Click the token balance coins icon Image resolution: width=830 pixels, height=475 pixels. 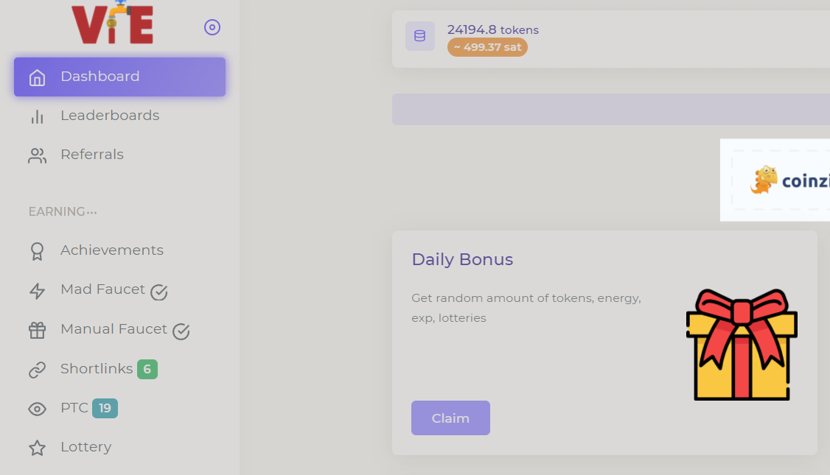coord(419,36)
